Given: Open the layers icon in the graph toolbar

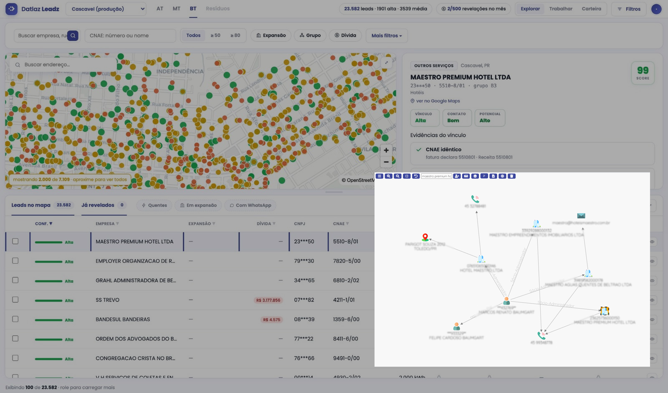Looking at the screenshot, I should point(475,176).
